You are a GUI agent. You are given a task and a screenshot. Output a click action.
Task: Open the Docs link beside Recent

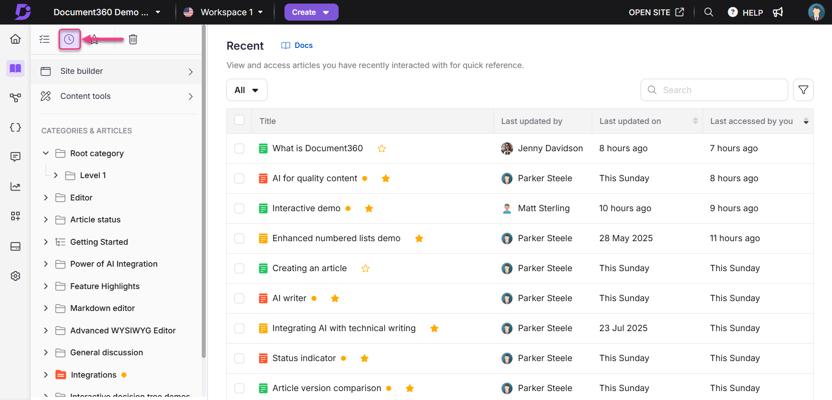click(x=297, y=45)
